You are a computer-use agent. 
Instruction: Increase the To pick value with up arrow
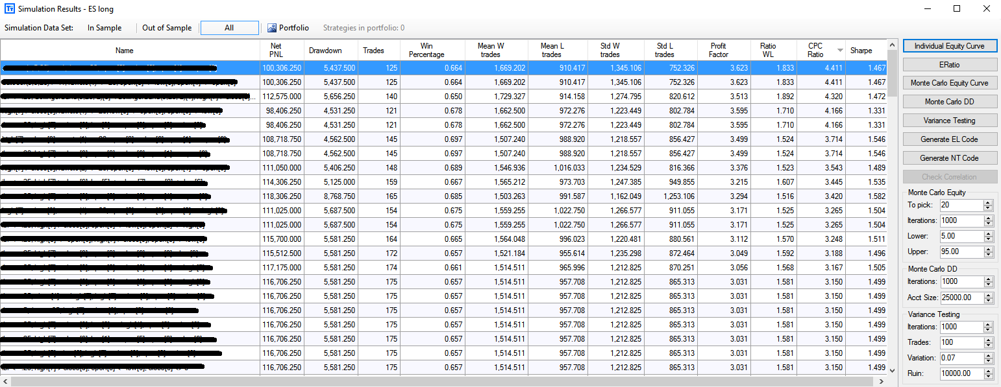(x=989, y=202)
